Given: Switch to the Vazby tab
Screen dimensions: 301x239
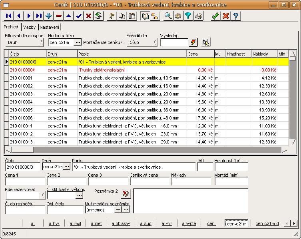Looking at the screenshot, I should tap(29, 27).
